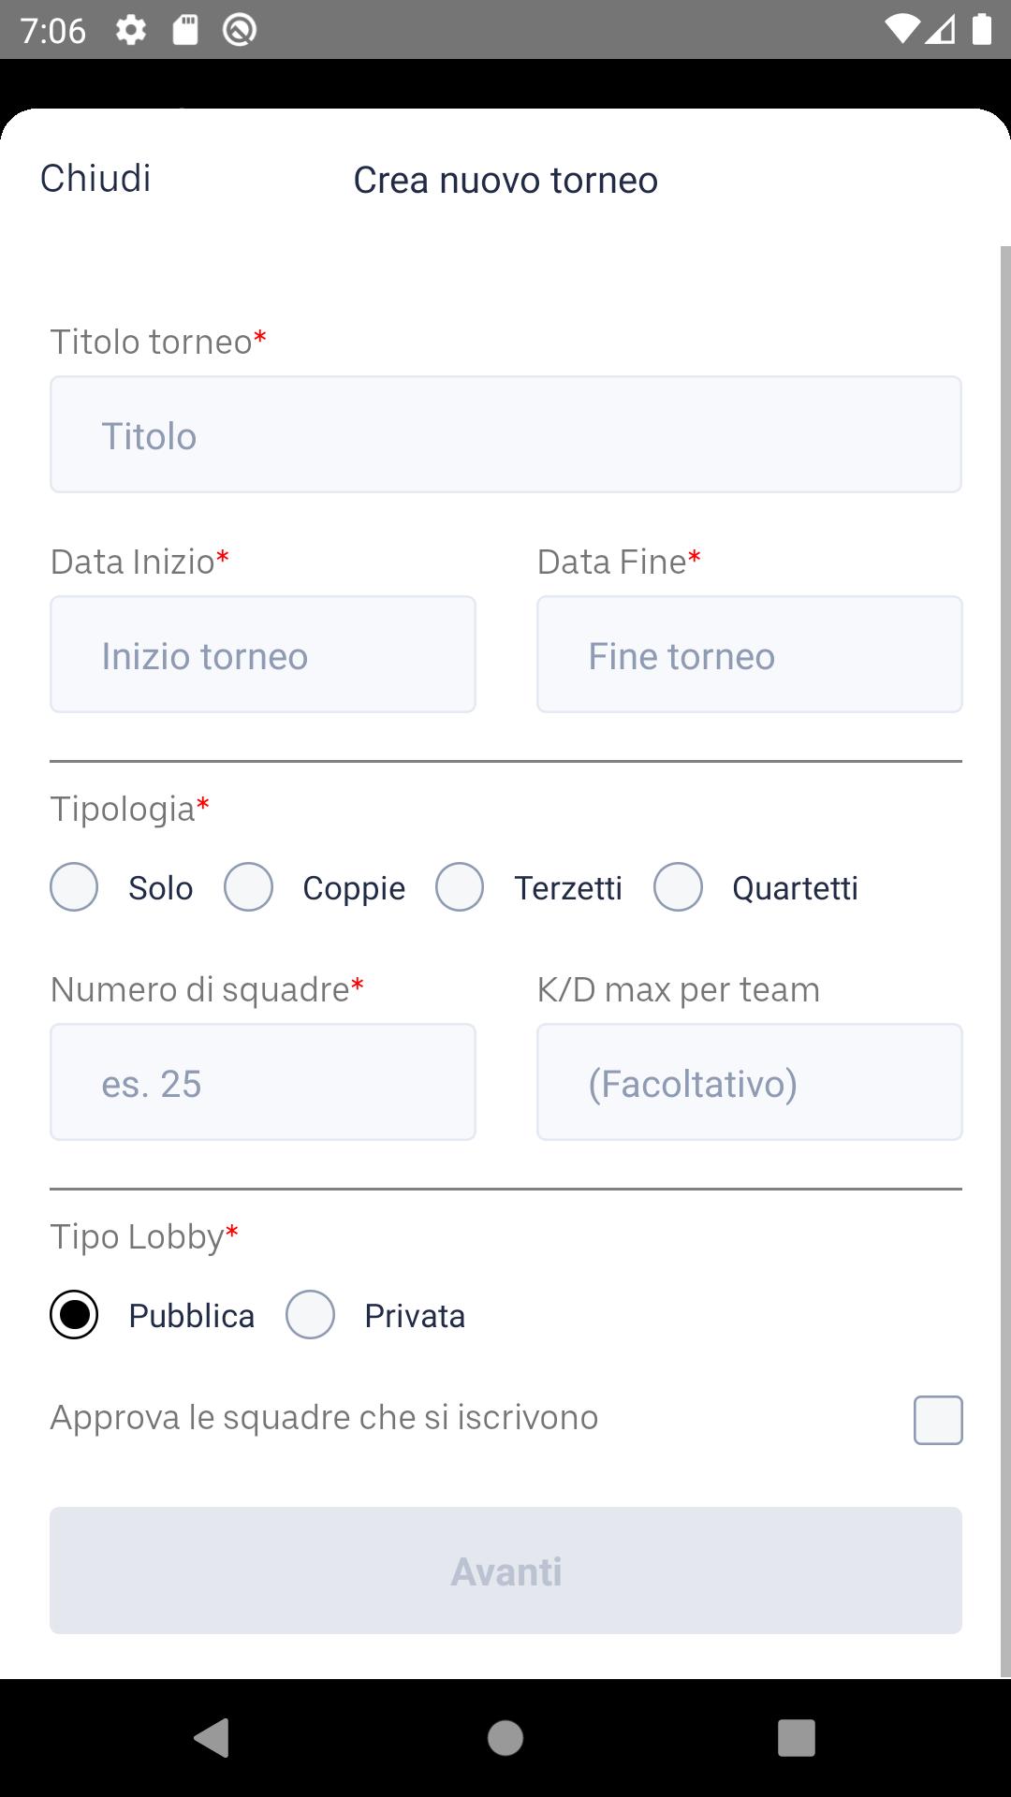This screenshot has height=1797, width=1011.
Task: Select the Coppie radio option
Action: (248, 887)
